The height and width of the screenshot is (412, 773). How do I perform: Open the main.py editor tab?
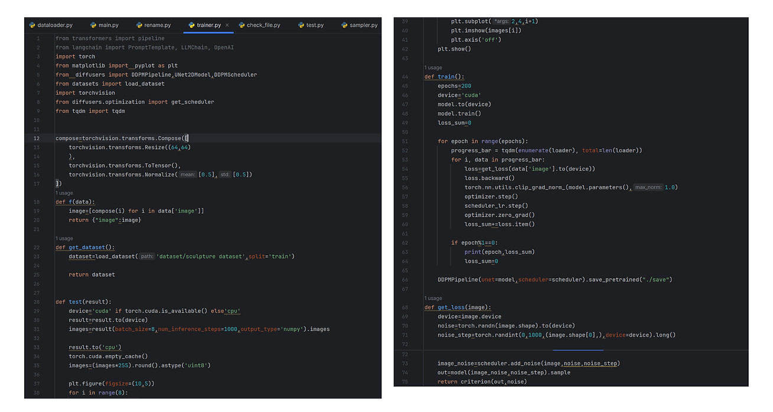[104, 25]
